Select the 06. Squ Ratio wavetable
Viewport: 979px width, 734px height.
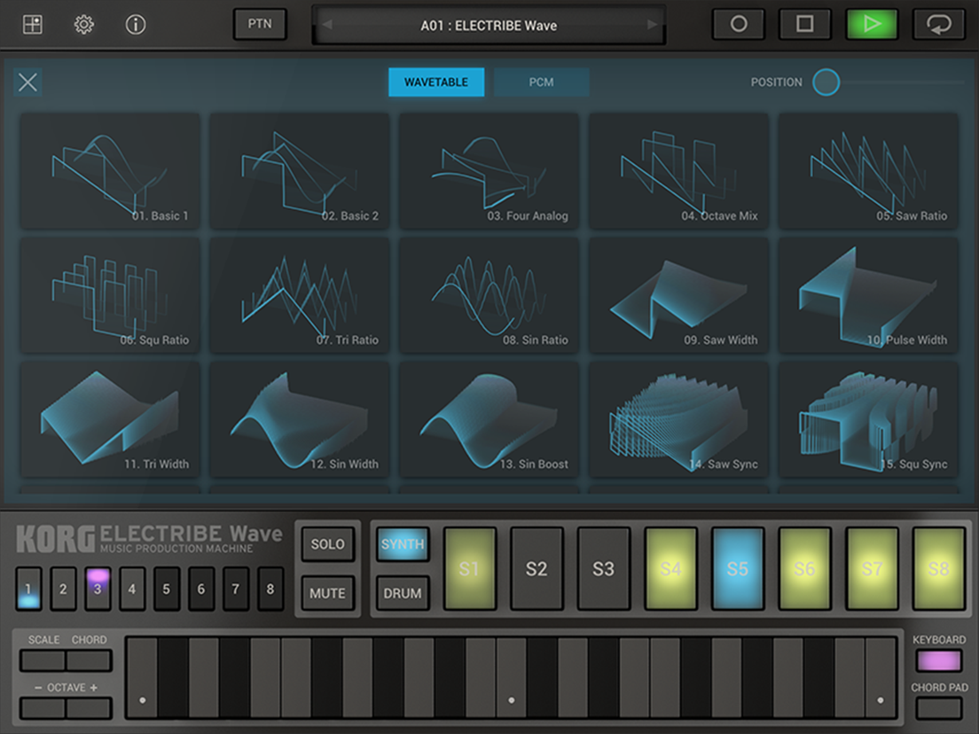click(x=111, y=295)
